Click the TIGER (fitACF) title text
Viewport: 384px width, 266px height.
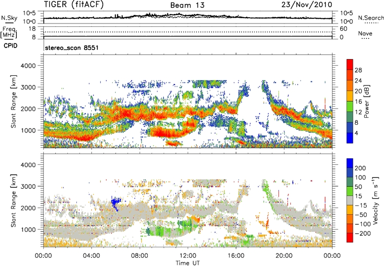[74, 5]
